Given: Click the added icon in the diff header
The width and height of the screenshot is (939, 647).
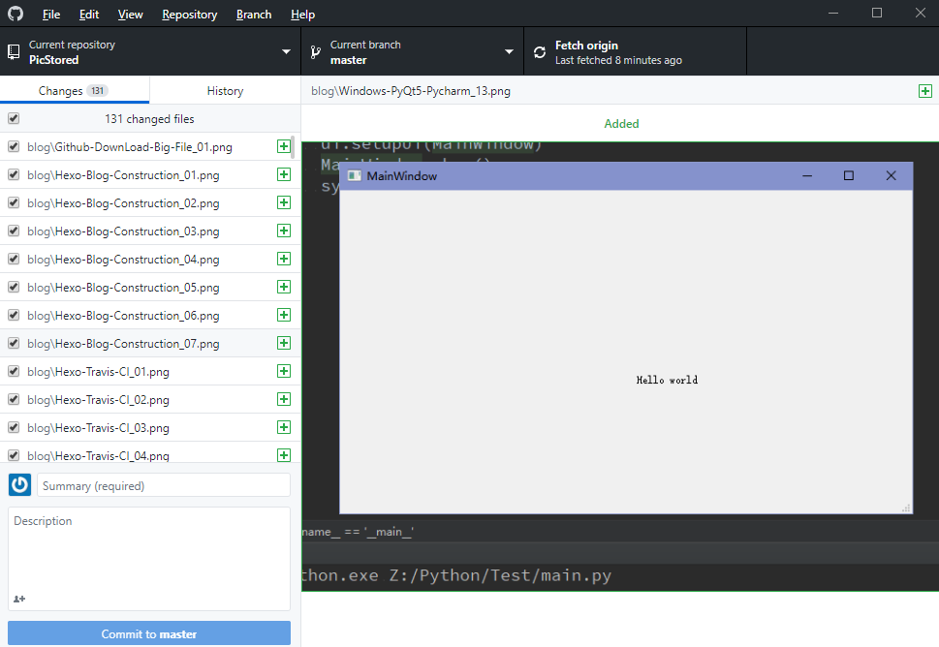Looking at the screenshot, I should pos(925,91).
